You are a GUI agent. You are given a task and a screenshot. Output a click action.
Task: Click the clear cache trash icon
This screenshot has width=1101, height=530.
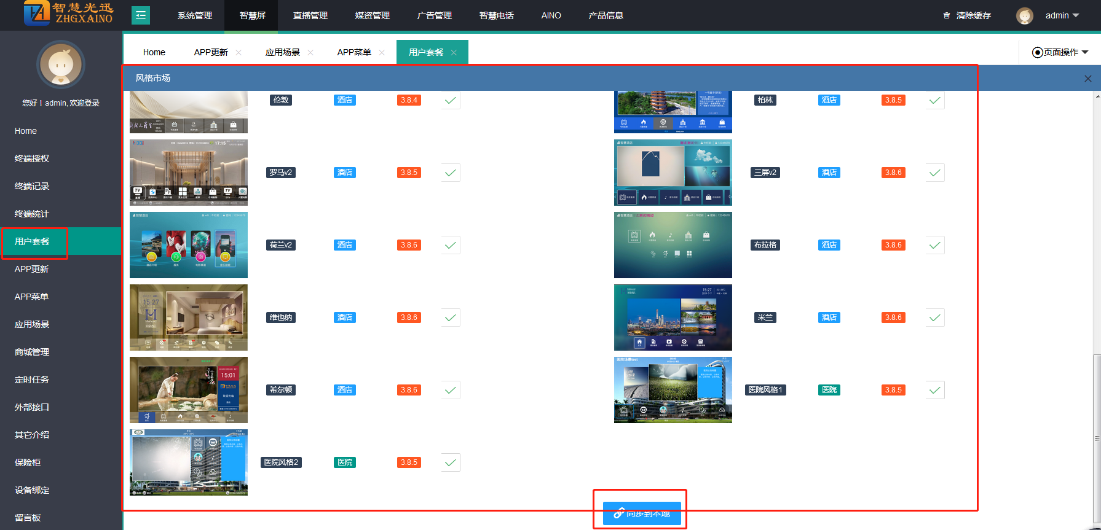coord(947,15)
